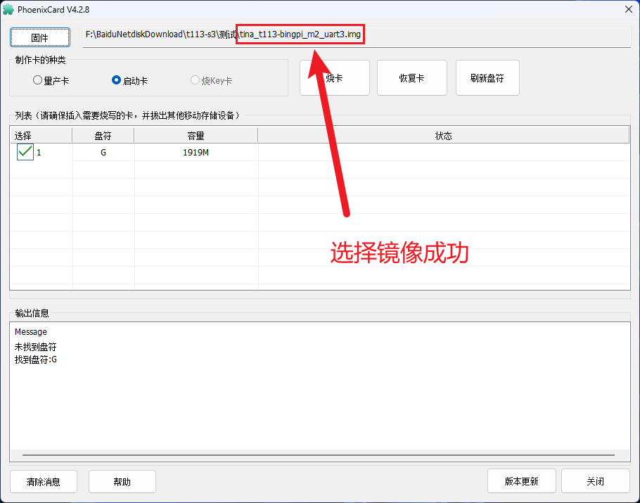The width and height of the screenshot is (640, 503).
Task: Close the PhoenixCard window with X
Action: click(628, 9)
